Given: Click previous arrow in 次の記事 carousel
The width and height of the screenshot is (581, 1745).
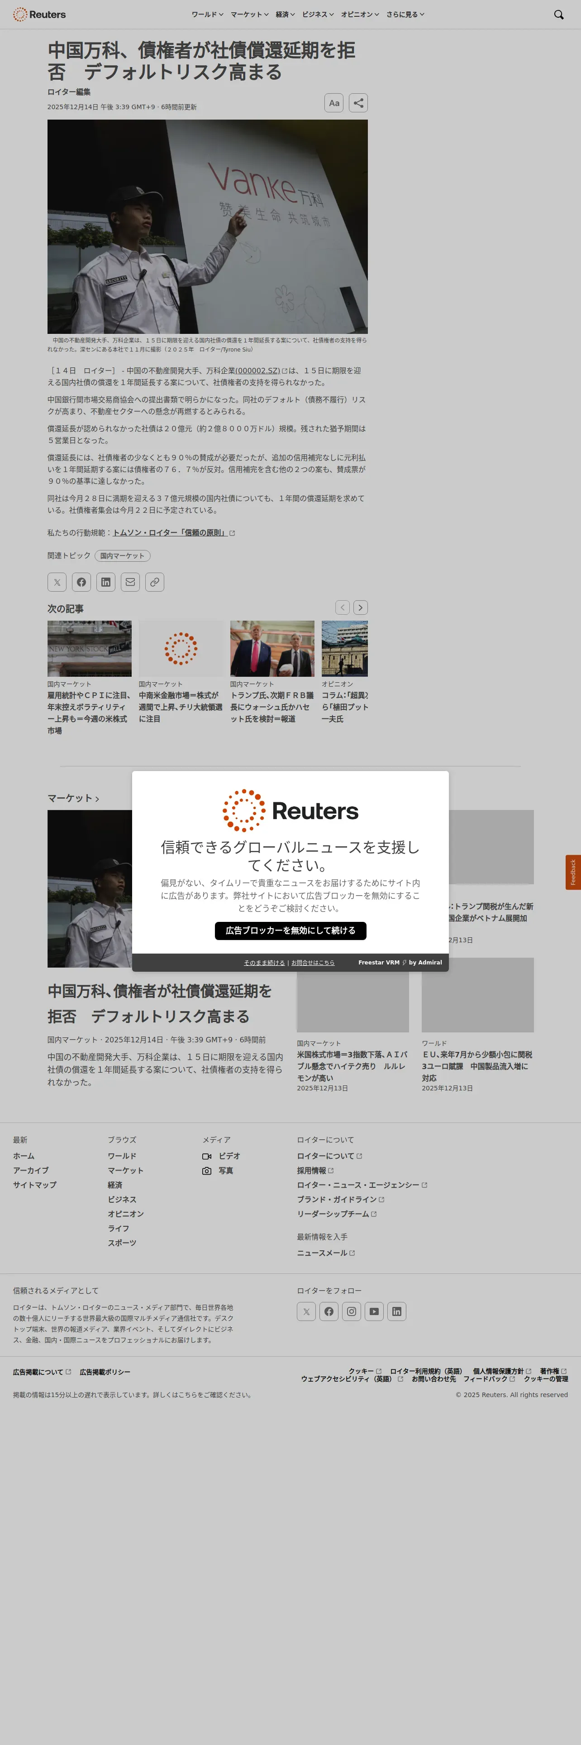Looking at the screenshot, I should point(343,607).
